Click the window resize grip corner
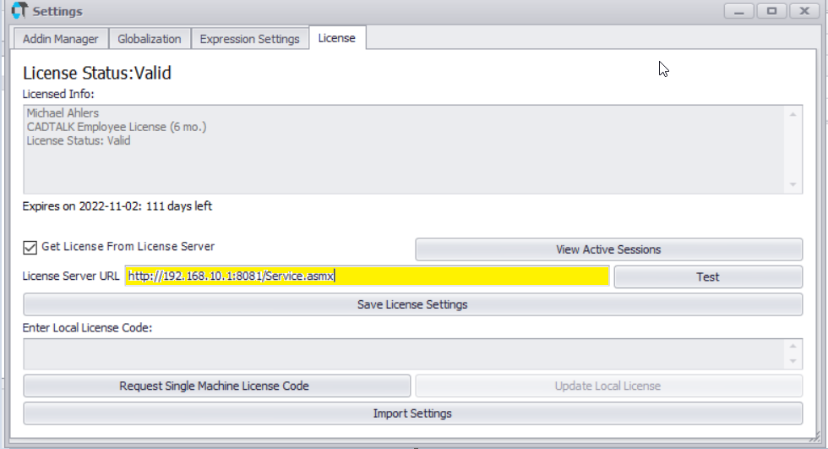The height and width of the screenshot is (449, 828). pyautogui.click(x=815, y=437)
